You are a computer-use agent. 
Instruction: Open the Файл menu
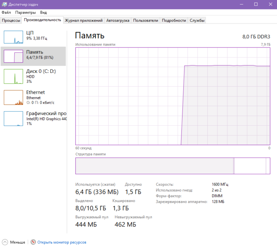(6, 13)
